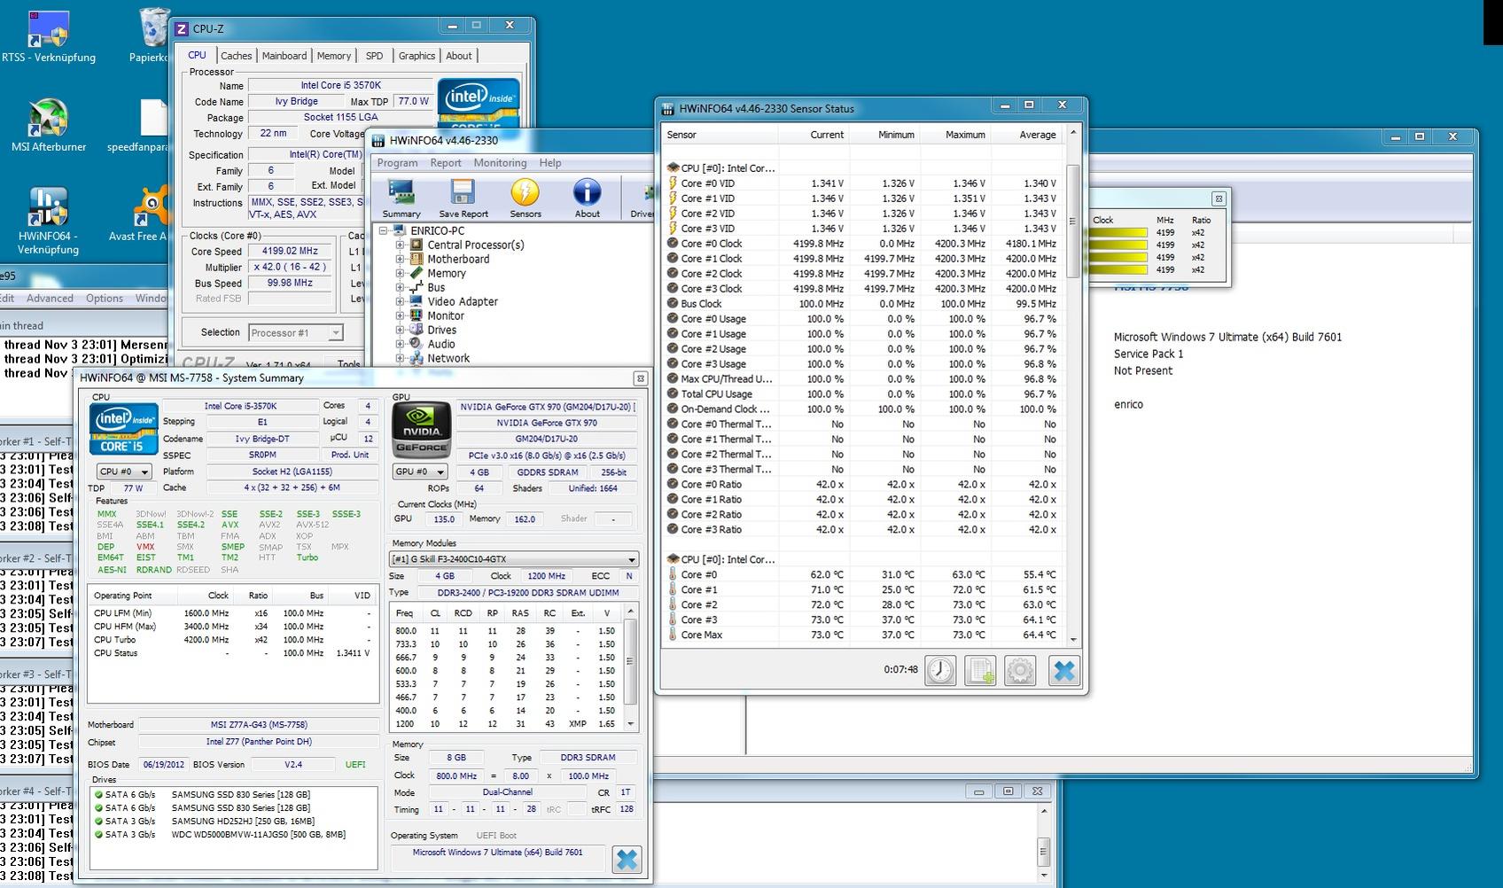Open the CPU #0 dropdown in System Summary
The image size is (1503, 888).
[x=124, y=471]
